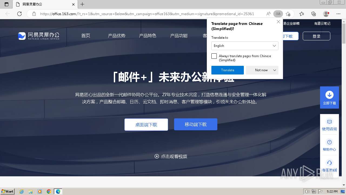The height and width of the screenshot is (195, 346).
Task: Open the 产品优势 nav item
Action: coord(117,35)
